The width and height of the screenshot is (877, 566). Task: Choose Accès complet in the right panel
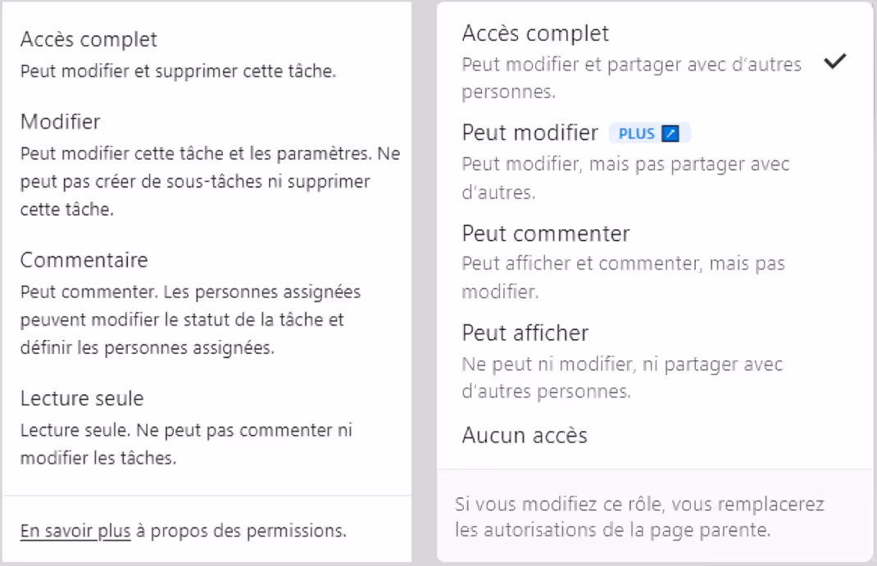pos(536,34)
